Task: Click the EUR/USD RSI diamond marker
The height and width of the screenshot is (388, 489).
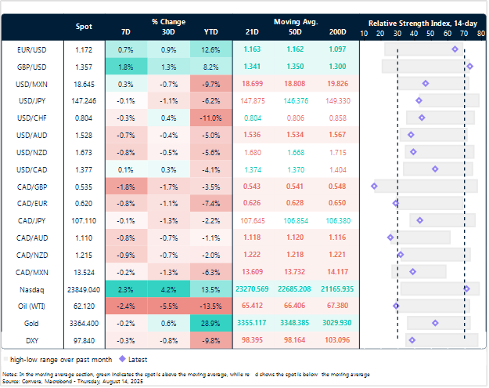Action: click(455, 49)
